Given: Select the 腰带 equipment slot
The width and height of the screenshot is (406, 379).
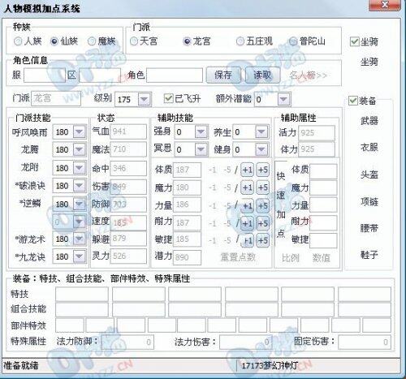Looking at the screenshot, I should [369, 228].
